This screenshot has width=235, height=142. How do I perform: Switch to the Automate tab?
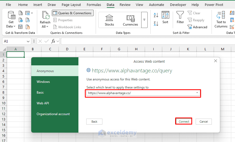coord(157,5)
